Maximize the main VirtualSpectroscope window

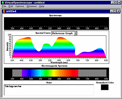115,3
